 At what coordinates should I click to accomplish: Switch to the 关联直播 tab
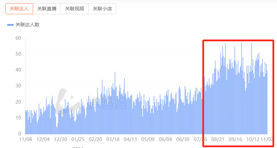click(x=47, y=9)
